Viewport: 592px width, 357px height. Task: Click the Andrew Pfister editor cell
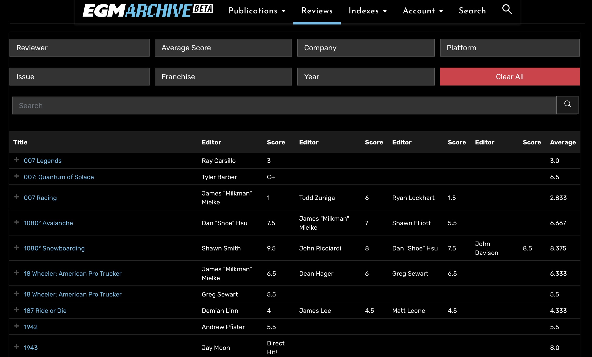(223, 327)
